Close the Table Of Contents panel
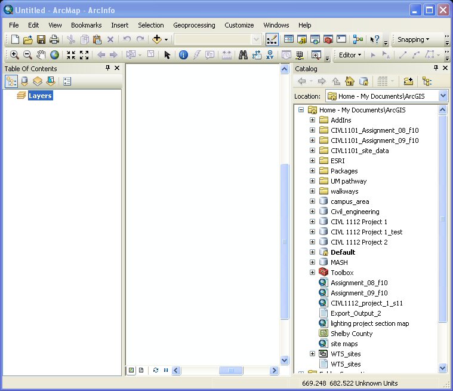This screenshot has height=391, width=453. (x=117, y=68)
